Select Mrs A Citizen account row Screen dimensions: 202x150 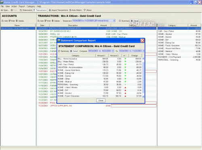coord(18,28)
